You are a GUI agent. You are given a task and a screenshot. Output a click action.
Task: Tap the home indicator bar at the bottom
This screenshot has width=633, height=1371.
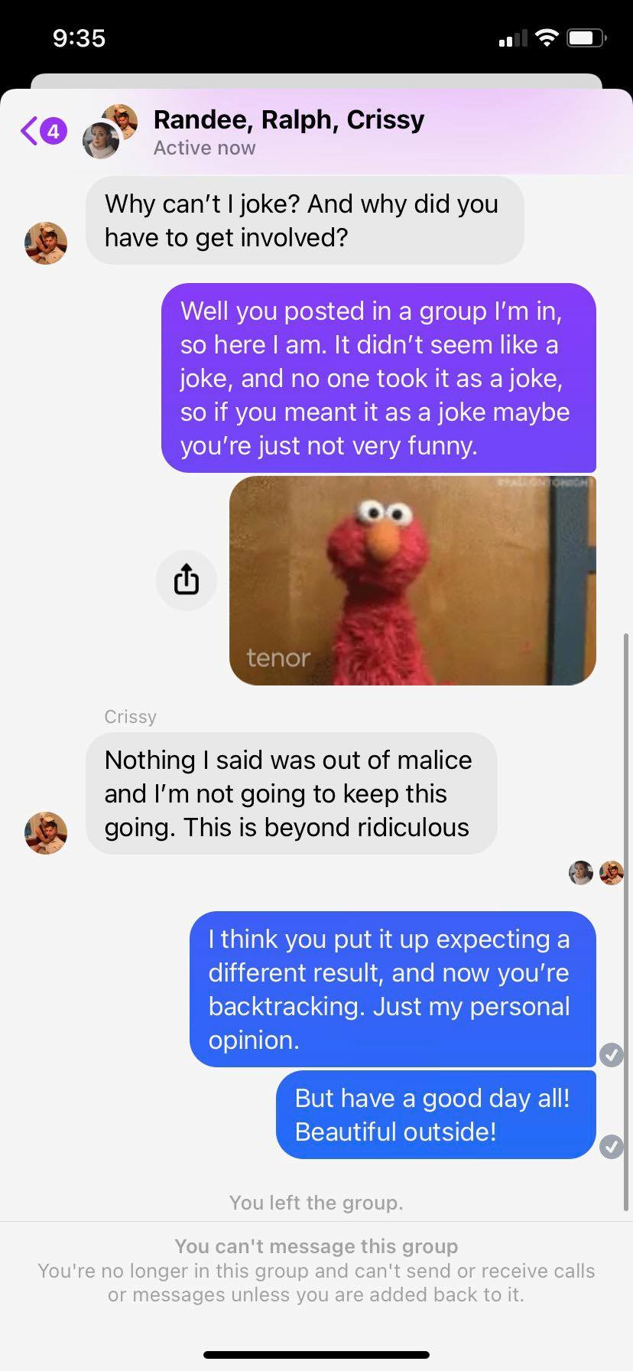point(316,1354)
